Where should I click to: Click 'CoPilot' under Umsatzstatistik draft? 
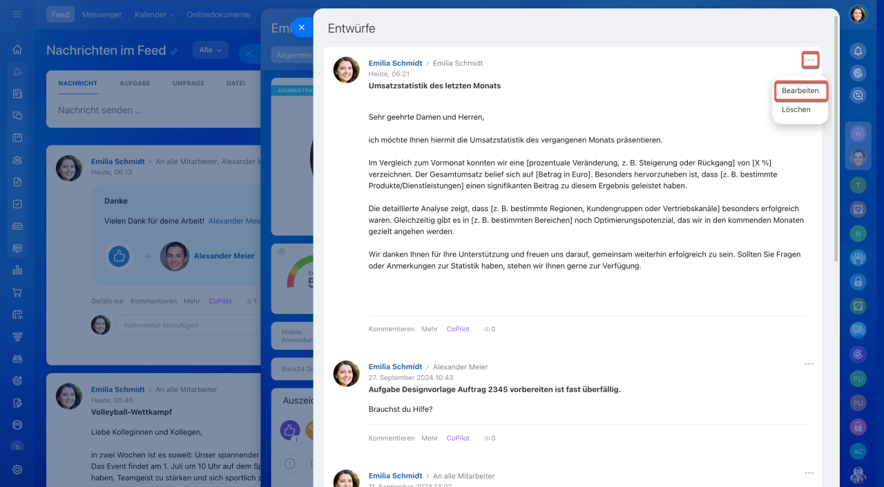point(458,329)
